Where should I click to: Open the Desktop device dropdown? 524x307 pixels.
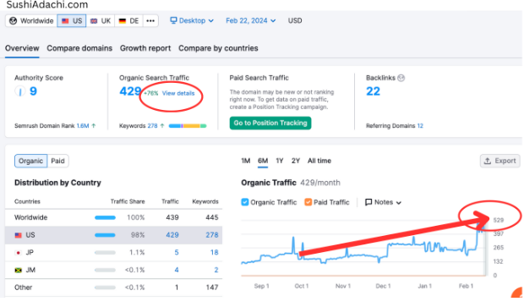coord(192,21)
